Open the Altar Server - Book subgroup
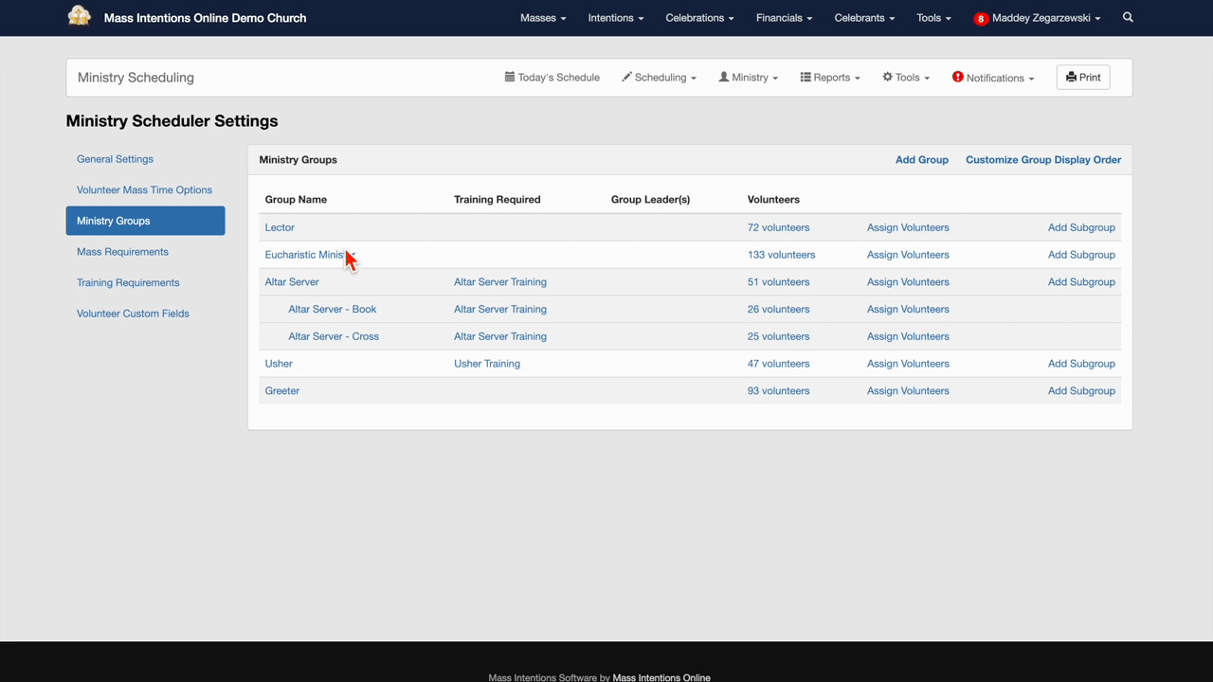 click(x=333, y=309)
